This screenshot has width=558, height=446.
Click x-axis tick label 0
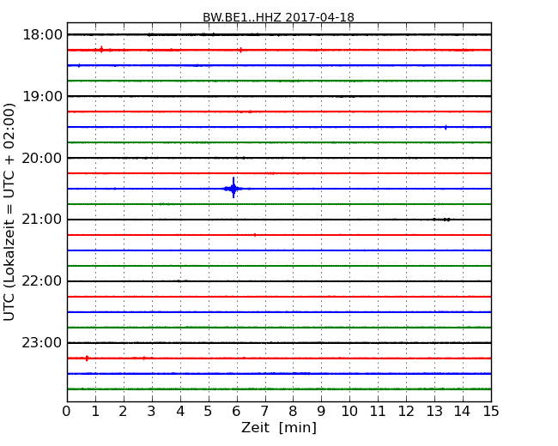(x=67, y=412)
